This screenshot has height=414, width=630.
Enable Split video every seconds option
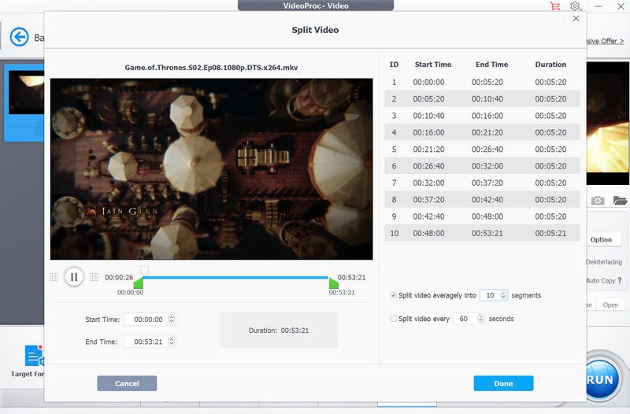pyautogui.click(x=394, y=319)
